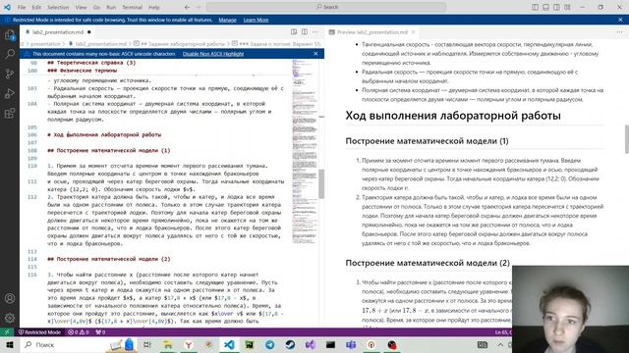Click Learn More link in banner
This screenshot has width=629, height=353.
pos(256,20)
